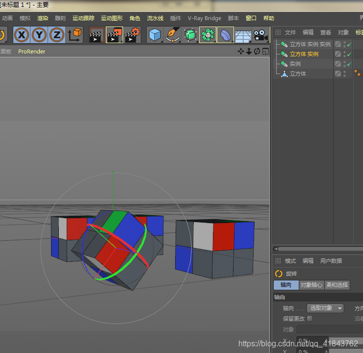Click the coordinate system icon
The height and width of the screenshot is (353, 363).
click(74, 35)
